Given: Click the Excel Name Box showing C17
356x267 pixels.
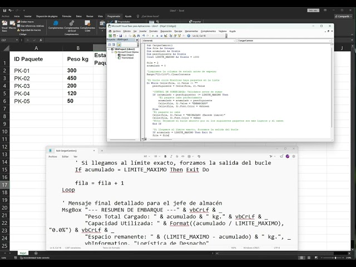Looking at the screenshot, I should [x=8, y=40].
